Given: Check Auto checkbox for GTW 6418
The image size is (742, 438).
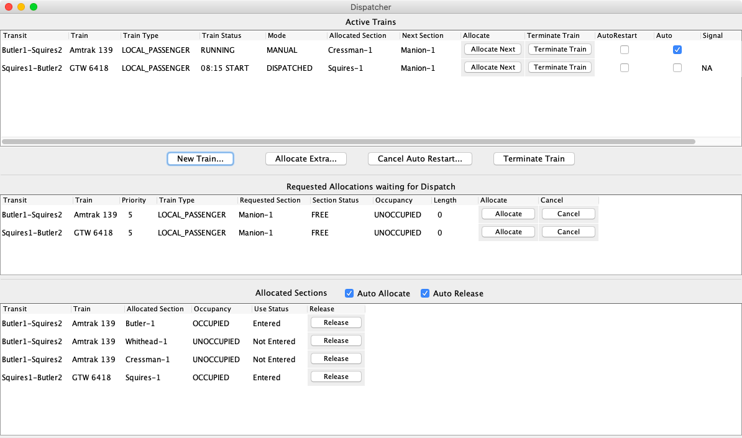Looking at the screenshot, I should pyautogui.click(x=677, y=68).
